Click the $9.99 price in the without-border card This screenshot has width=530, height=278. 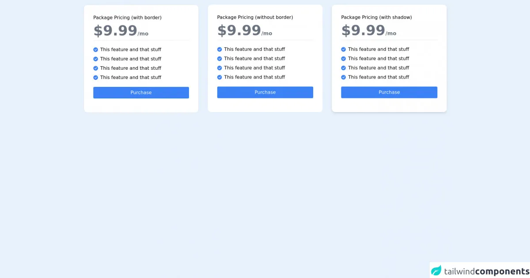coord(239,31)
